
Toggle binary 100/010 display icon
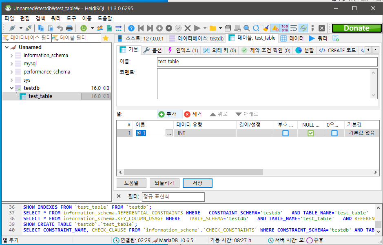tap(285, 28)
